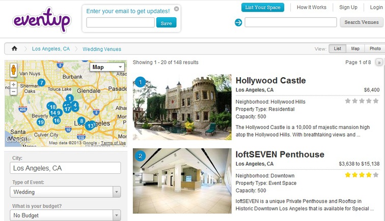The image size is (385, 221).
Task: Click badge 2 on loftSEVEN photo
Action: (x=140, y=156)
